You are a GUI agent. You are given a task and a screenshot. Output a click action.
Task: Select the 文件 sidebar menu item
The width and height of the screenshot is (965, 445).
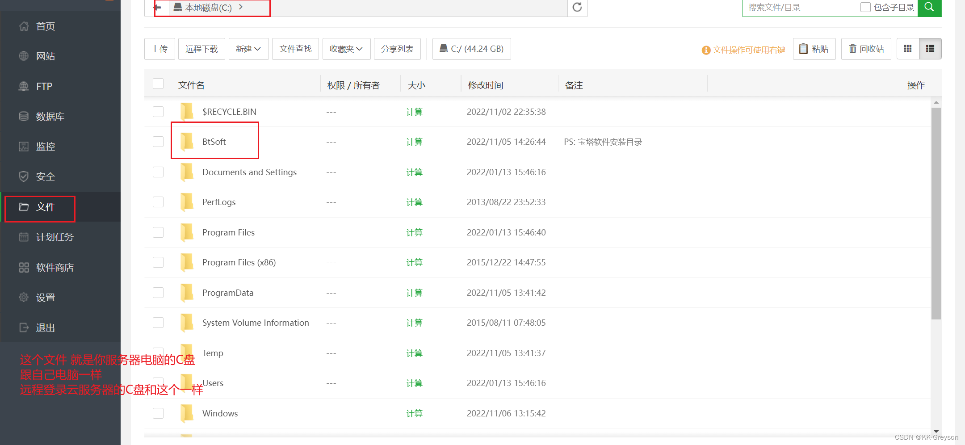60,207
